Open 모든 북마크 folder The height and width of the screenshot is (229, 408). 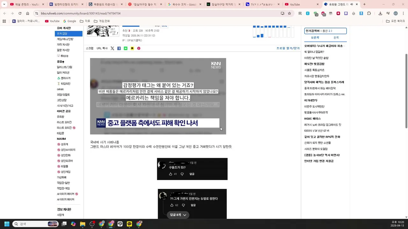pyautogui.click(x=395, y=21)
